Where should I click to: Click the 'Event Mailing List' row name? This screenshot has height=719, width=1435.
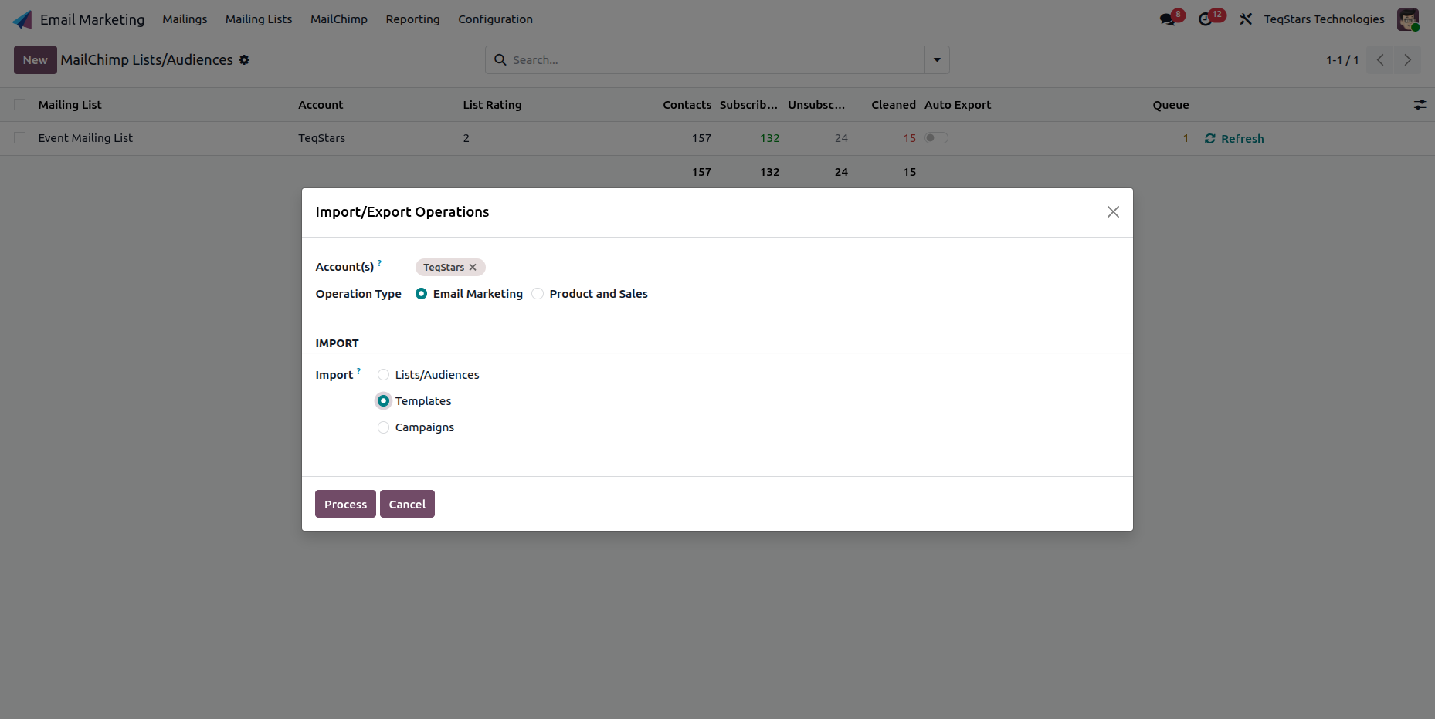pos(86,138)
